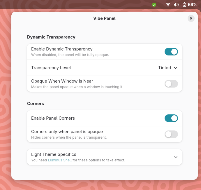Click the green checkmark status icon
Image resolution: width=201 pixels, height=190 pixels.
154,5
